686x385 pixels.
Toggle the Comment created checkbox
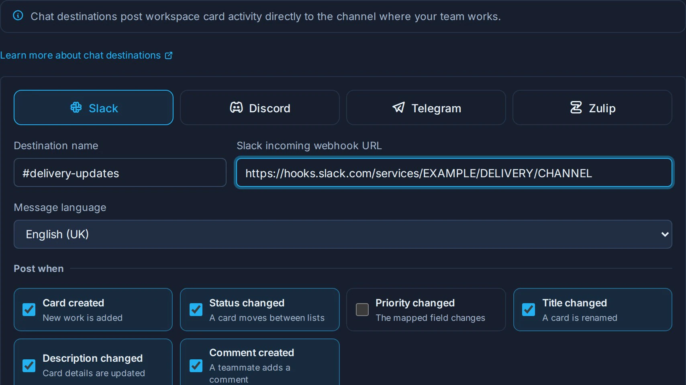(x=196, y=365)
